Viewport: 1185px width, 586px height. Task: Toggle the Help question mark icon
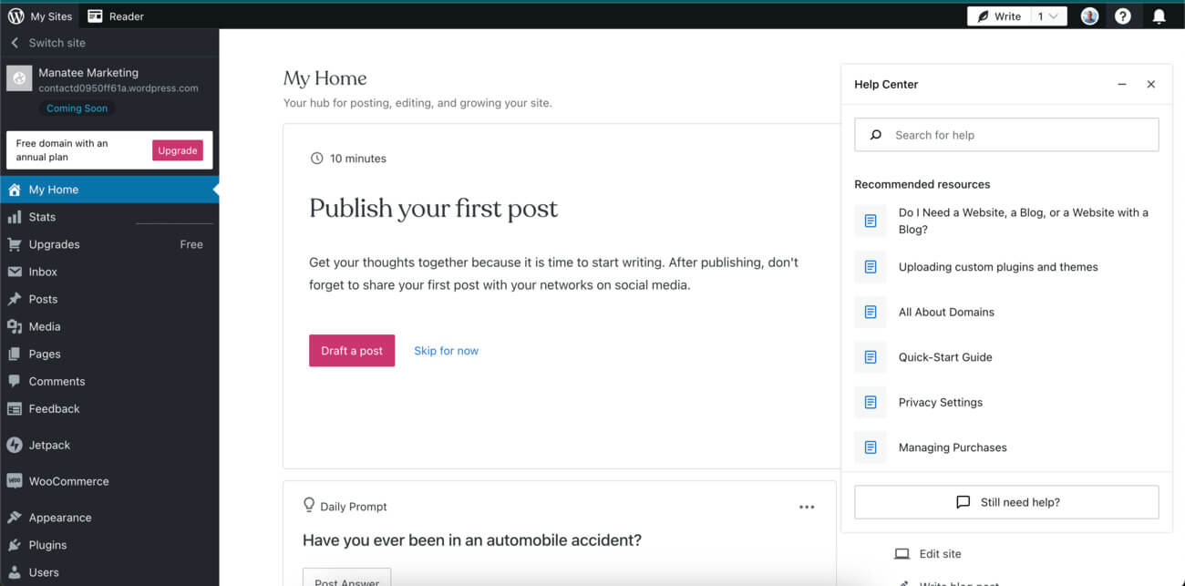coord(1123,15)
